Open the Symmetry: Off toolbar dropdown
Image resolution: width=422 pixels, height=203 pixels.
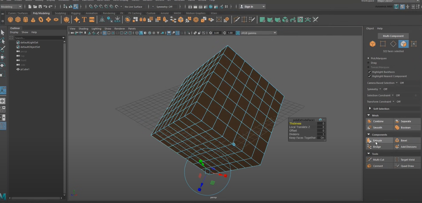tap(166, 7)
